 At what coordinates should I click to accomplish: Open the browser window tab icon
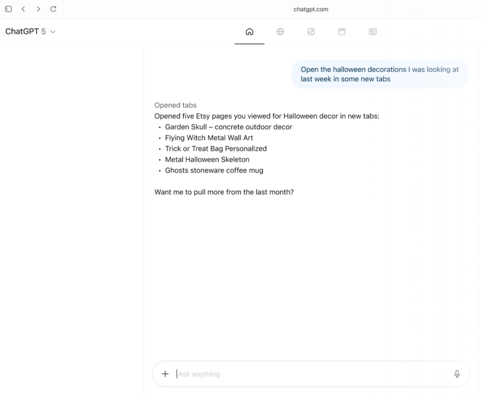coord(342,32)
